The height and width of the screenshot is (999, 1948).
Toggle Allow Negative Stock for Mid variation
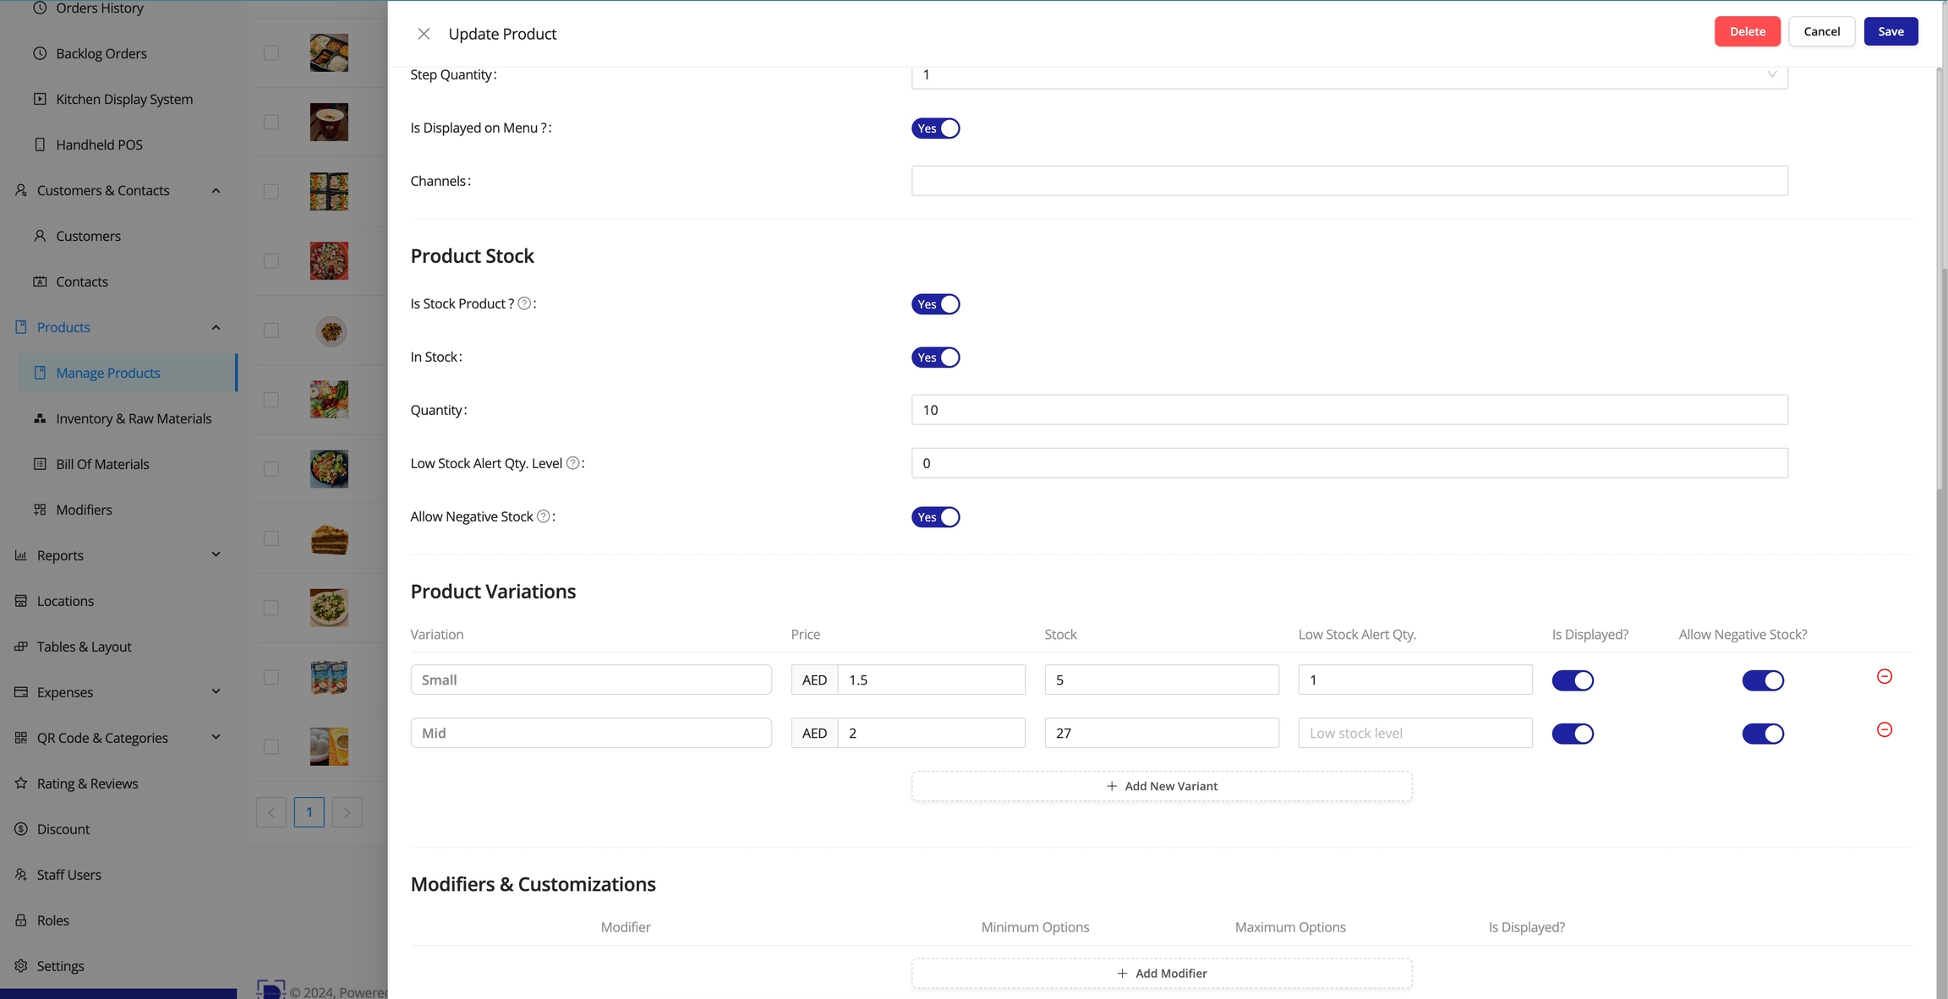pos(1763,734)
